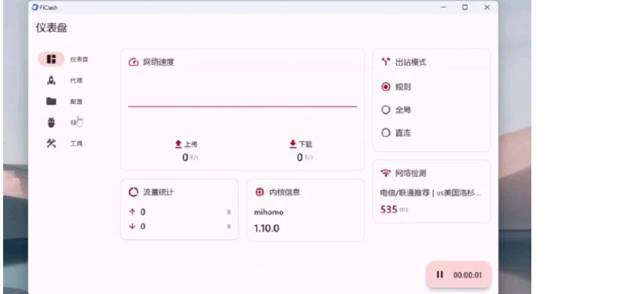626x294 pixels.
Task: Click the down arrow in 流量统计
Action: point(132,226)
